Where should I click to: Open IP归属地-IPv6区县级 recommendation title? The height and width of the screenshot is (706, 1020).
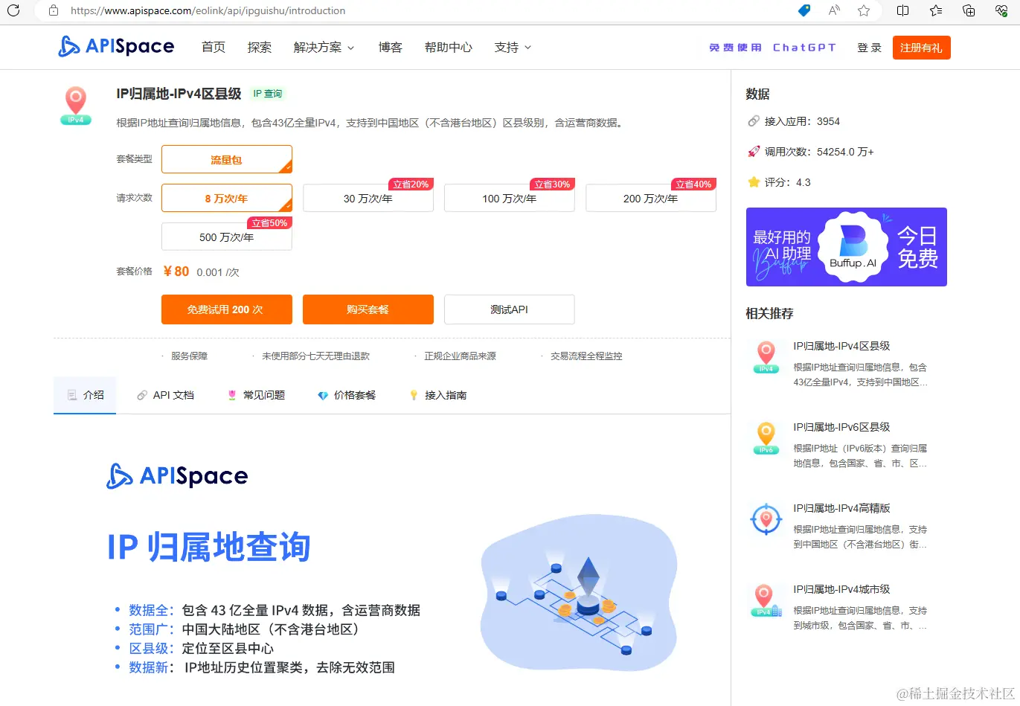coord(841,427)
